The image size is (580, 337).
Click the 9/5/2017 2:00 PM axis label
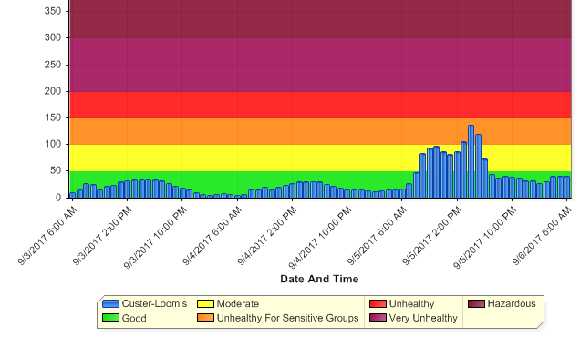pyautogui.click(x=432, y=235)
